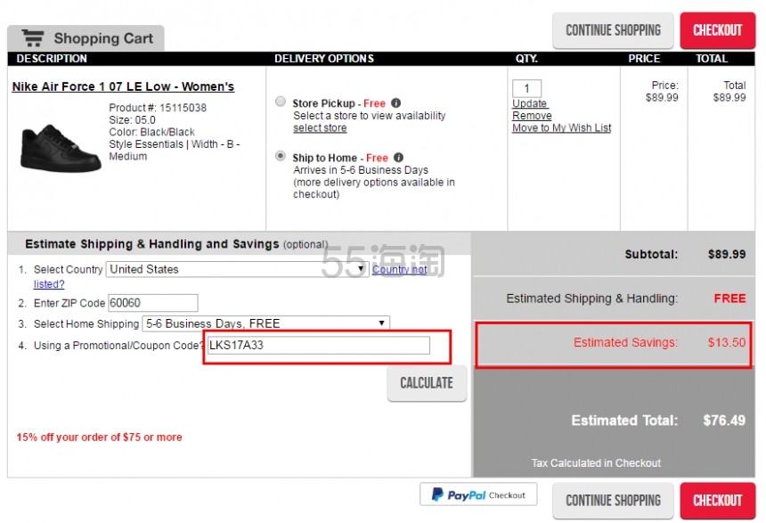Select Ship to Home radio option
The height and width of the screenshot is (523, 766).
[281, 158]
